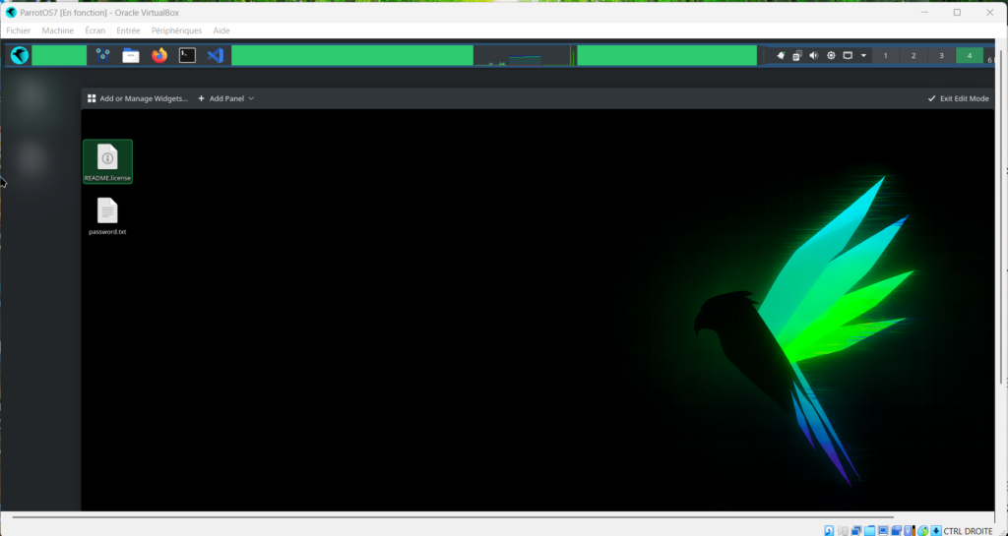The image size is (1008, 536).
Task: Open the terminal from the panel
Action: pos(187,56)
